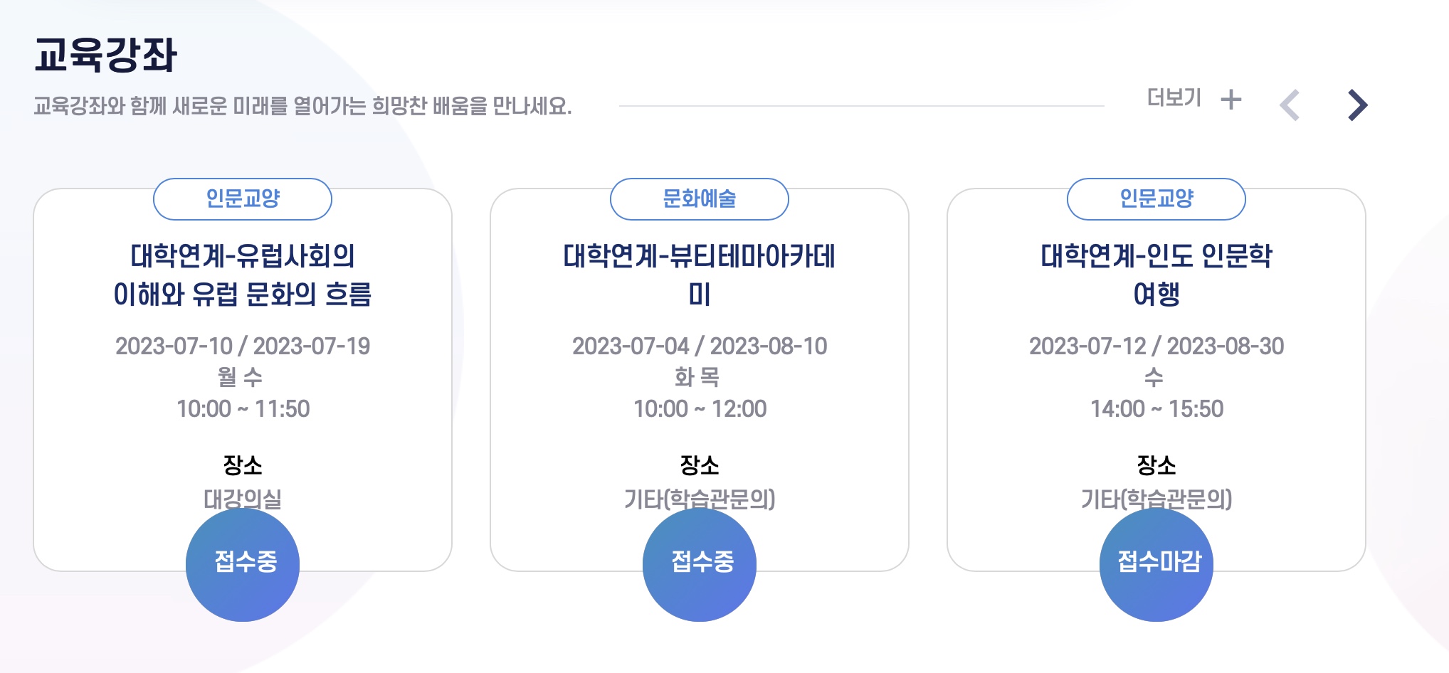1449x673 pixels.
Task: Open course title 대학연계-인도 인문학 여행
Action: (1156, 275)
